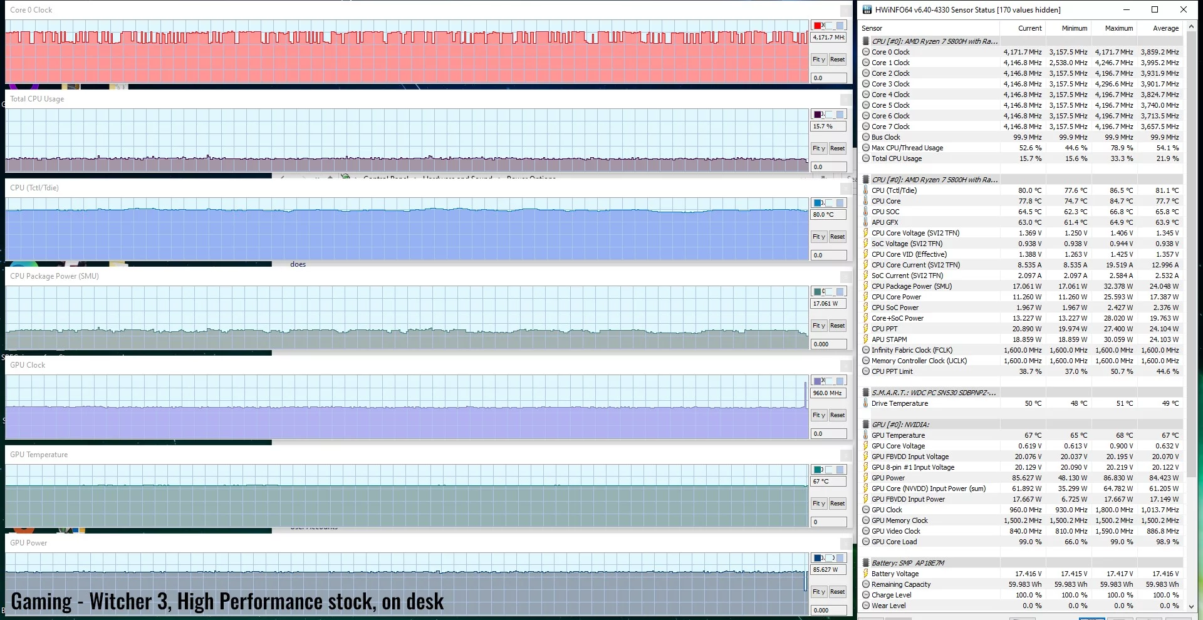The width and height of the screenshot is (1203, 620).
Task: Click the Core 0 Clock sensor icon
Action: click(x=865, y=52)
